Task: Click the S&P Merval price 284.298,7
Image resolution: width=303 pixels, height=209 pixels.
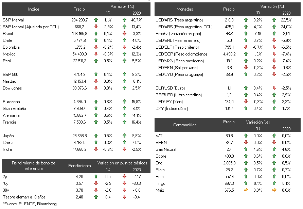Action: [x=79, y=20]
